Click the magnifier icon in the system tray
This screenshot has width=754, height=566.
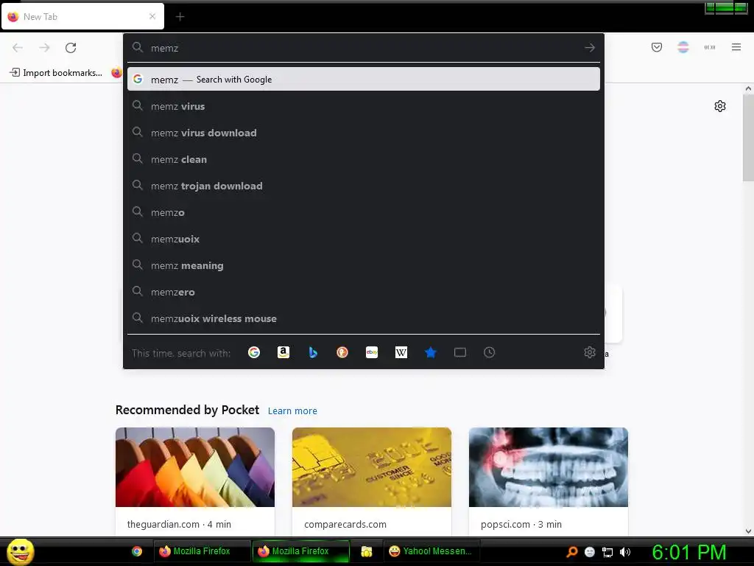(571, 552)
